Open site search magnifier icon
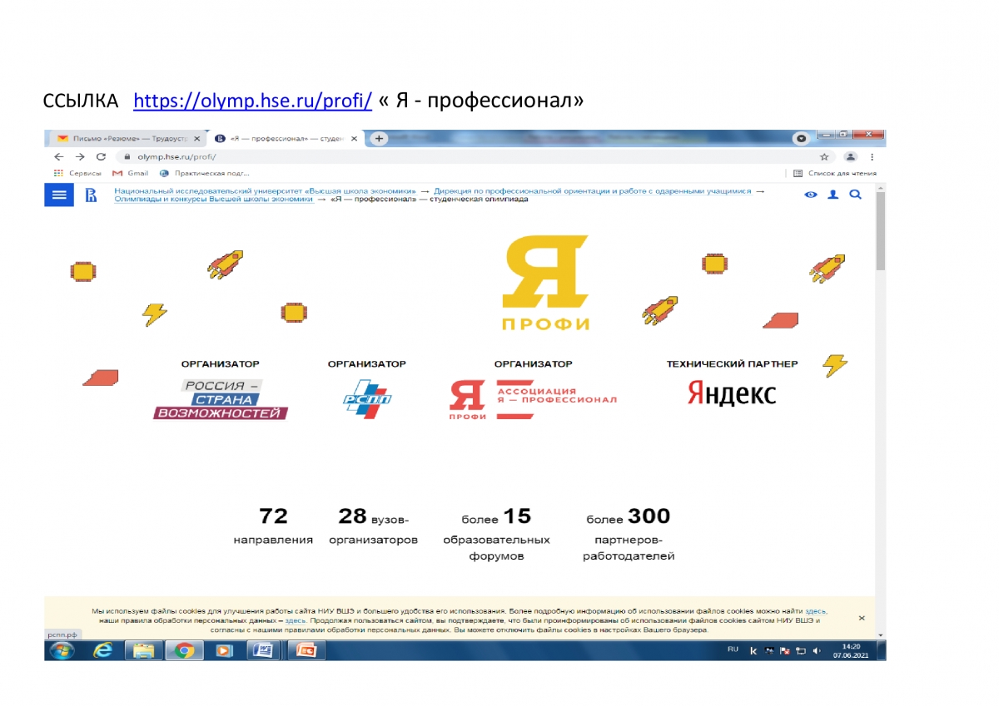 855,195
